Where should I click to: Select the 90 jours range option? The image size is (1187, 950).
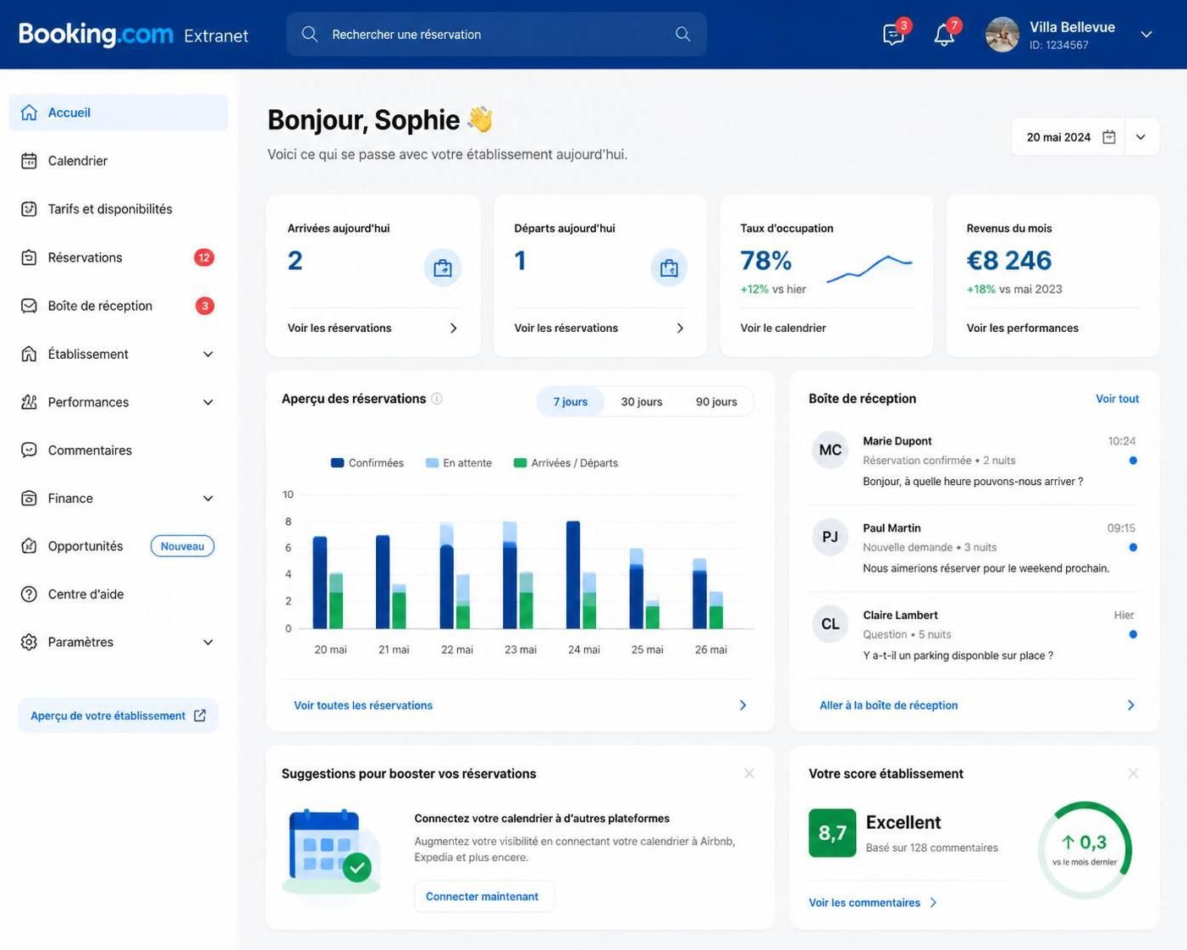click(x=716, y=401)
